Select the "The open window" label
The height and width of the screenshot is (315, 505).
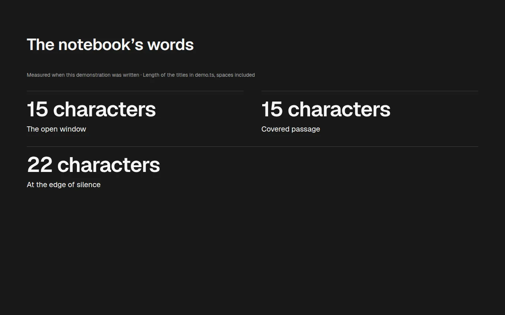point(56,129)
